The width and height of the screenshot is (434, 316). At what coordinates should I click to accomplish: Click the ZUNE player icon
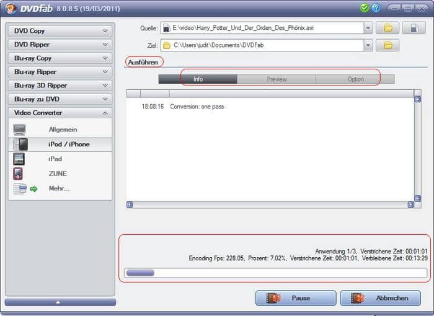tap(18, 173)
